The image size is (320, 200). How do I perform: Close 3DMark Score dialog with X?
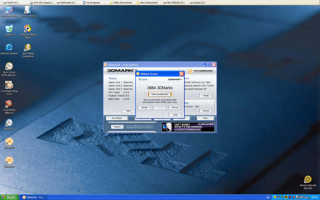pyautogui.click(x=182, y=74)
